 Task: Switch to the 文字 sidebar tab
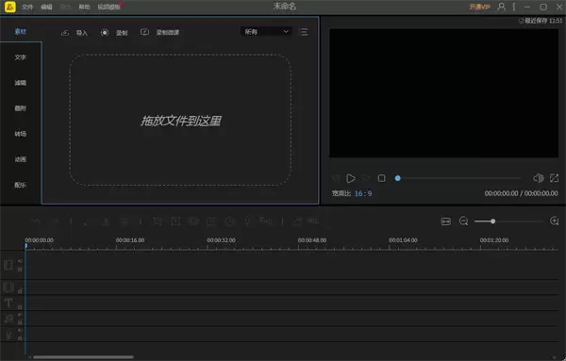pyautogui.click(x=20, y=57)
